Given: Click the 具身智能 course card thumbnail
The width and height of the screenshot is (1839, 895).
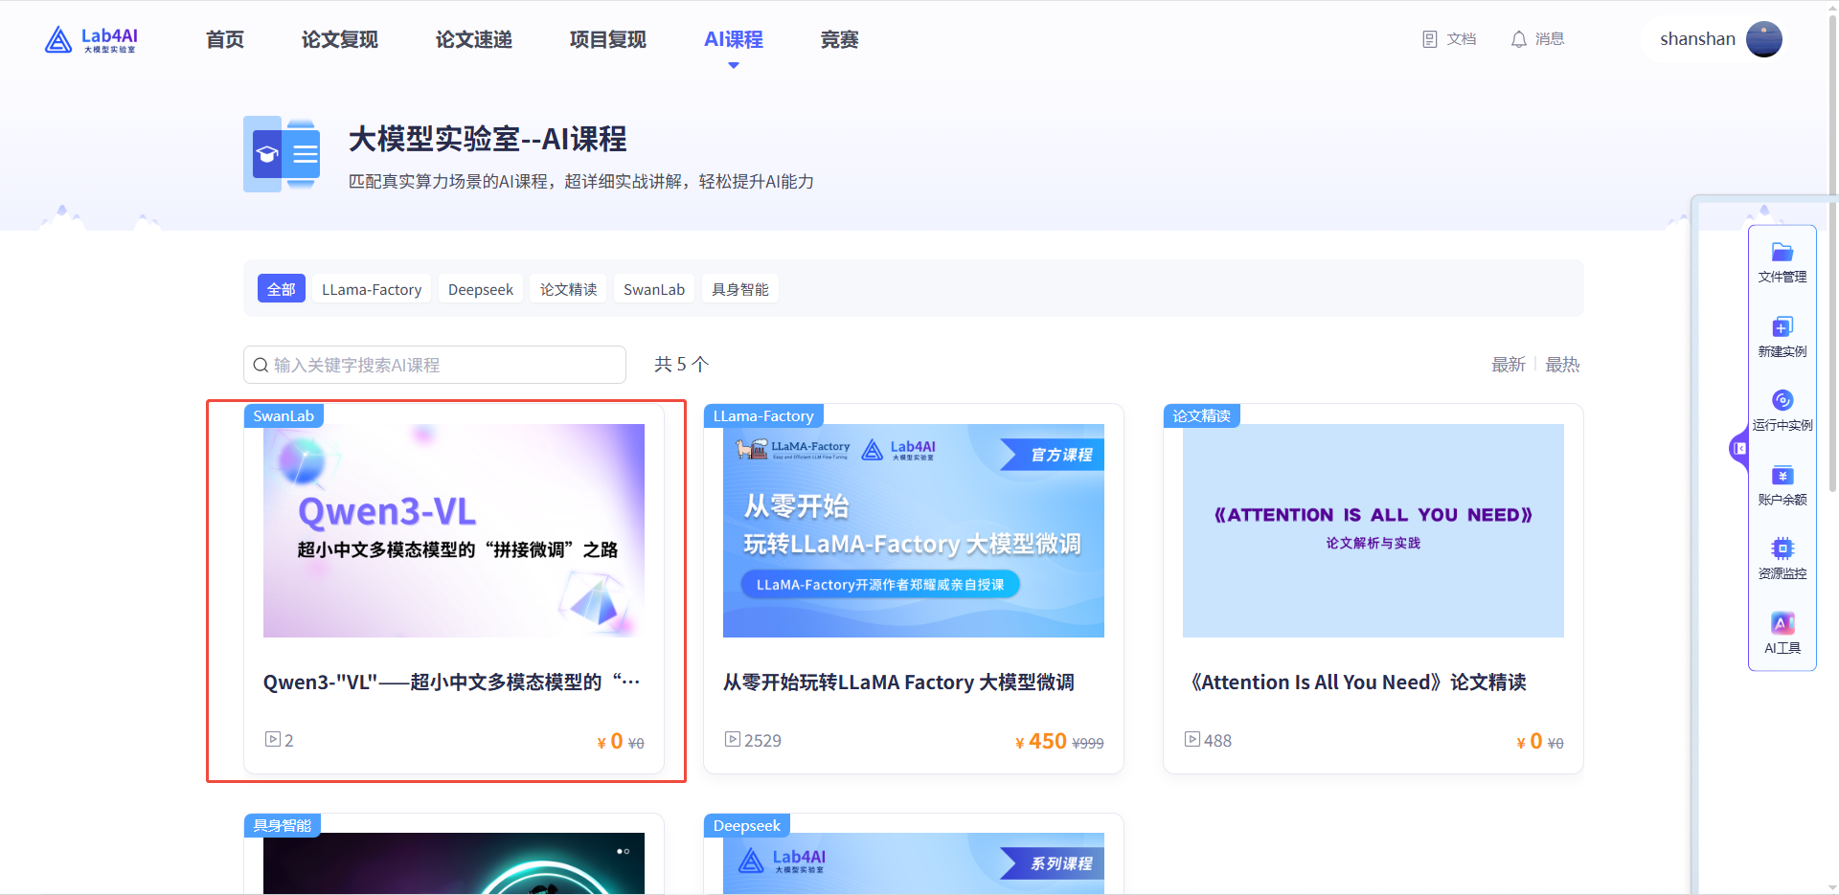Looking at the screenshot, I should tap(454, 863).
